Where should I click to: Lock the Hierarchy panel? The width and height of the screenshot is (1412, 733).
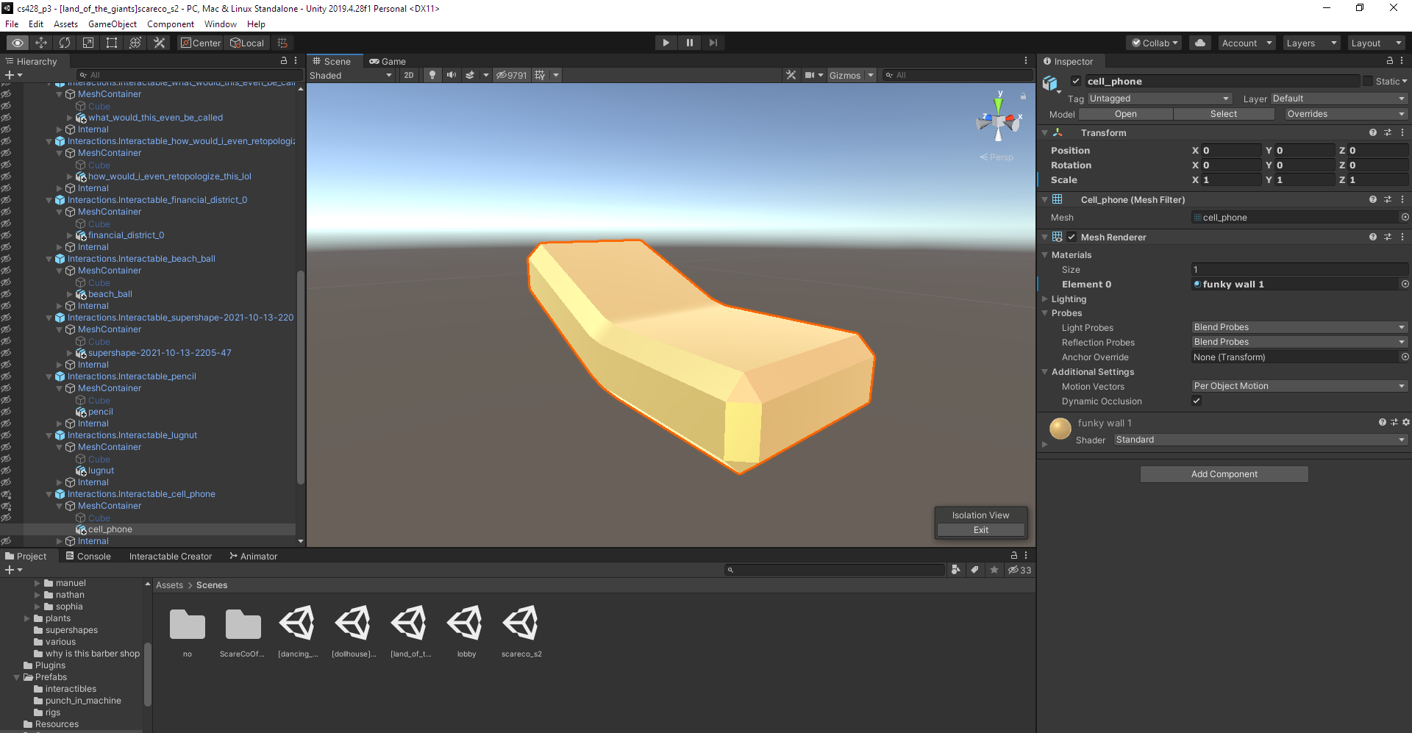(284, 61)
